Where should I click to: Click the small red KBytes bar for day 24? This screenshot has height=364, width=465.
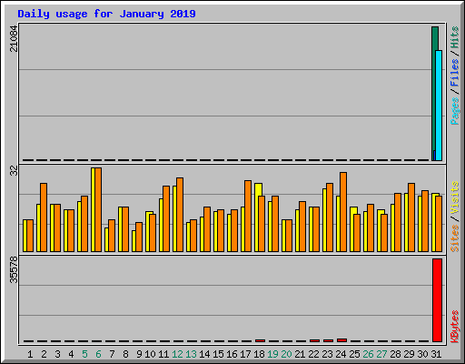coord(341,340)
